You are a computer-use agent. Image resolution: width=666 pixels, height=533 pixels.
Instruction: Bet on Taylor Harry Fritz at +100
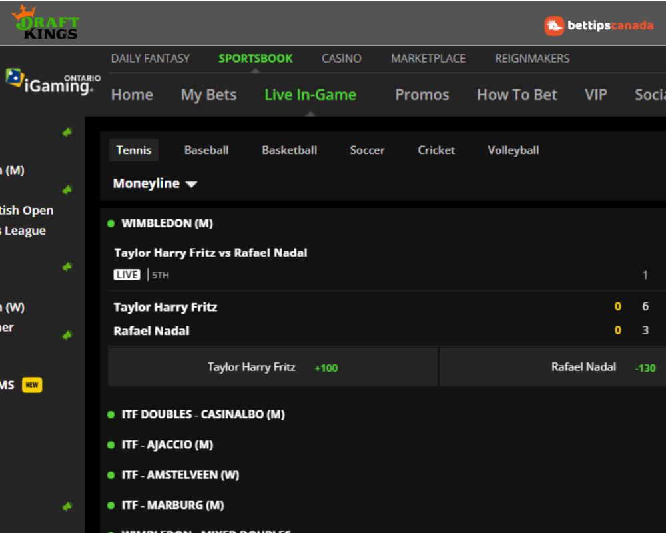272,367
